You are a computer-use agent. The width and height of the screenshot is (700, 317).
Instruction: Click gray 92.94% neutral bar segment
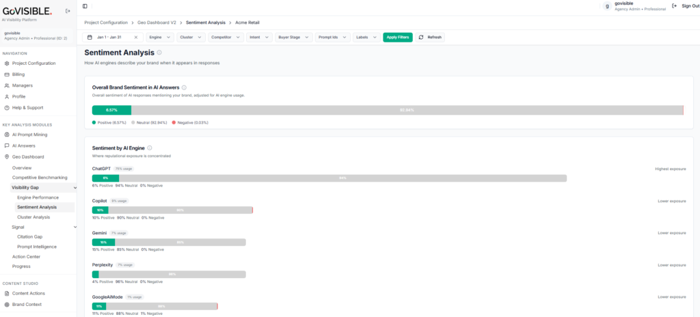(x=407, y=110)
